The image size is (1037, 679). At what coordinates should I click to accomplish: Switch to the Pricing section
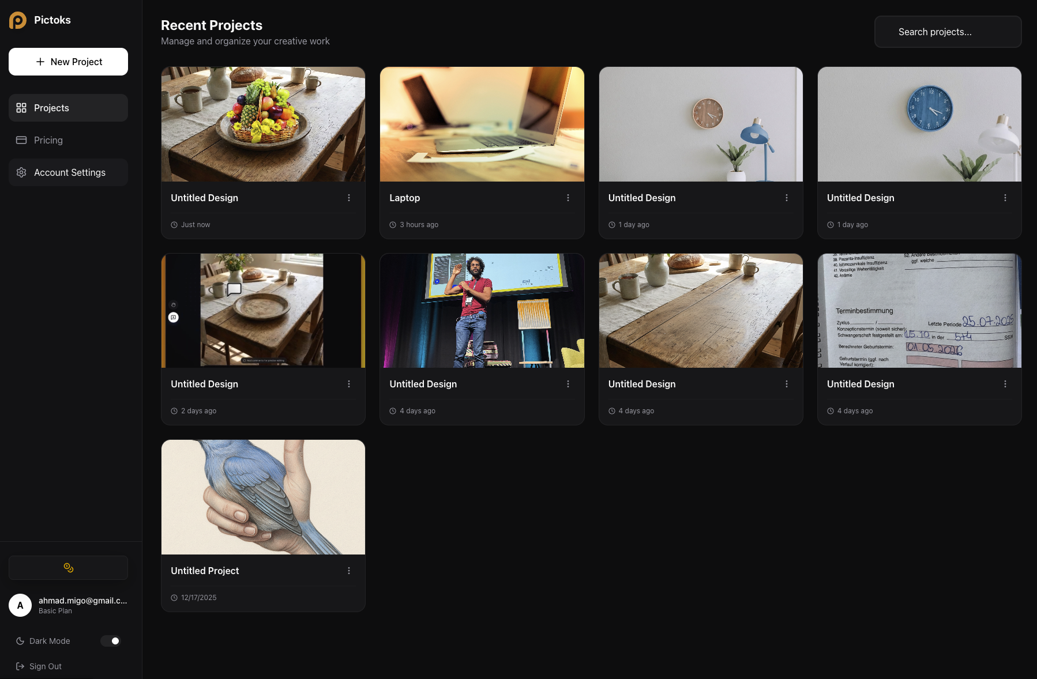pyautogui.click(x=48, y=139)
